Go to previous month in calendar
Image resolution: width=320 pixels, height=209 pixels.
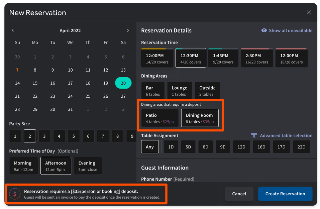(x=13, y=30)
